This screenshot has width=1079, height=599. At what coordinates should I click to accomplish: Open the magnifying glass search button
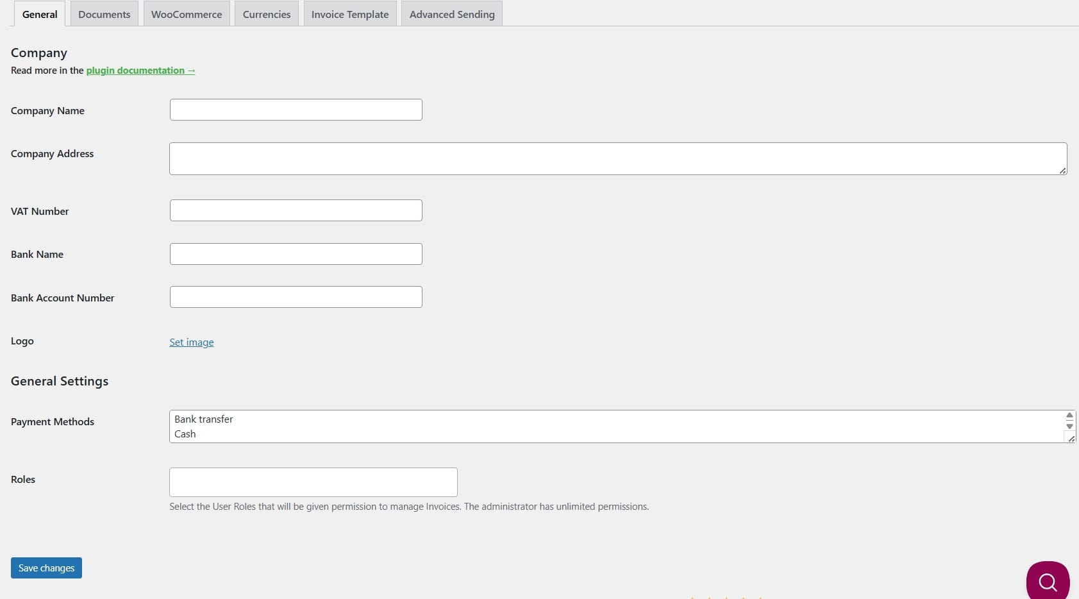click(x=1048, y=581)
